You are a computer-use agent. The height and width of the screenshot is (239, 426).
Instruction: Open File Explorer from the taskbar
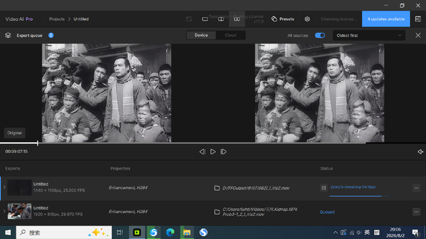[187, 233]
